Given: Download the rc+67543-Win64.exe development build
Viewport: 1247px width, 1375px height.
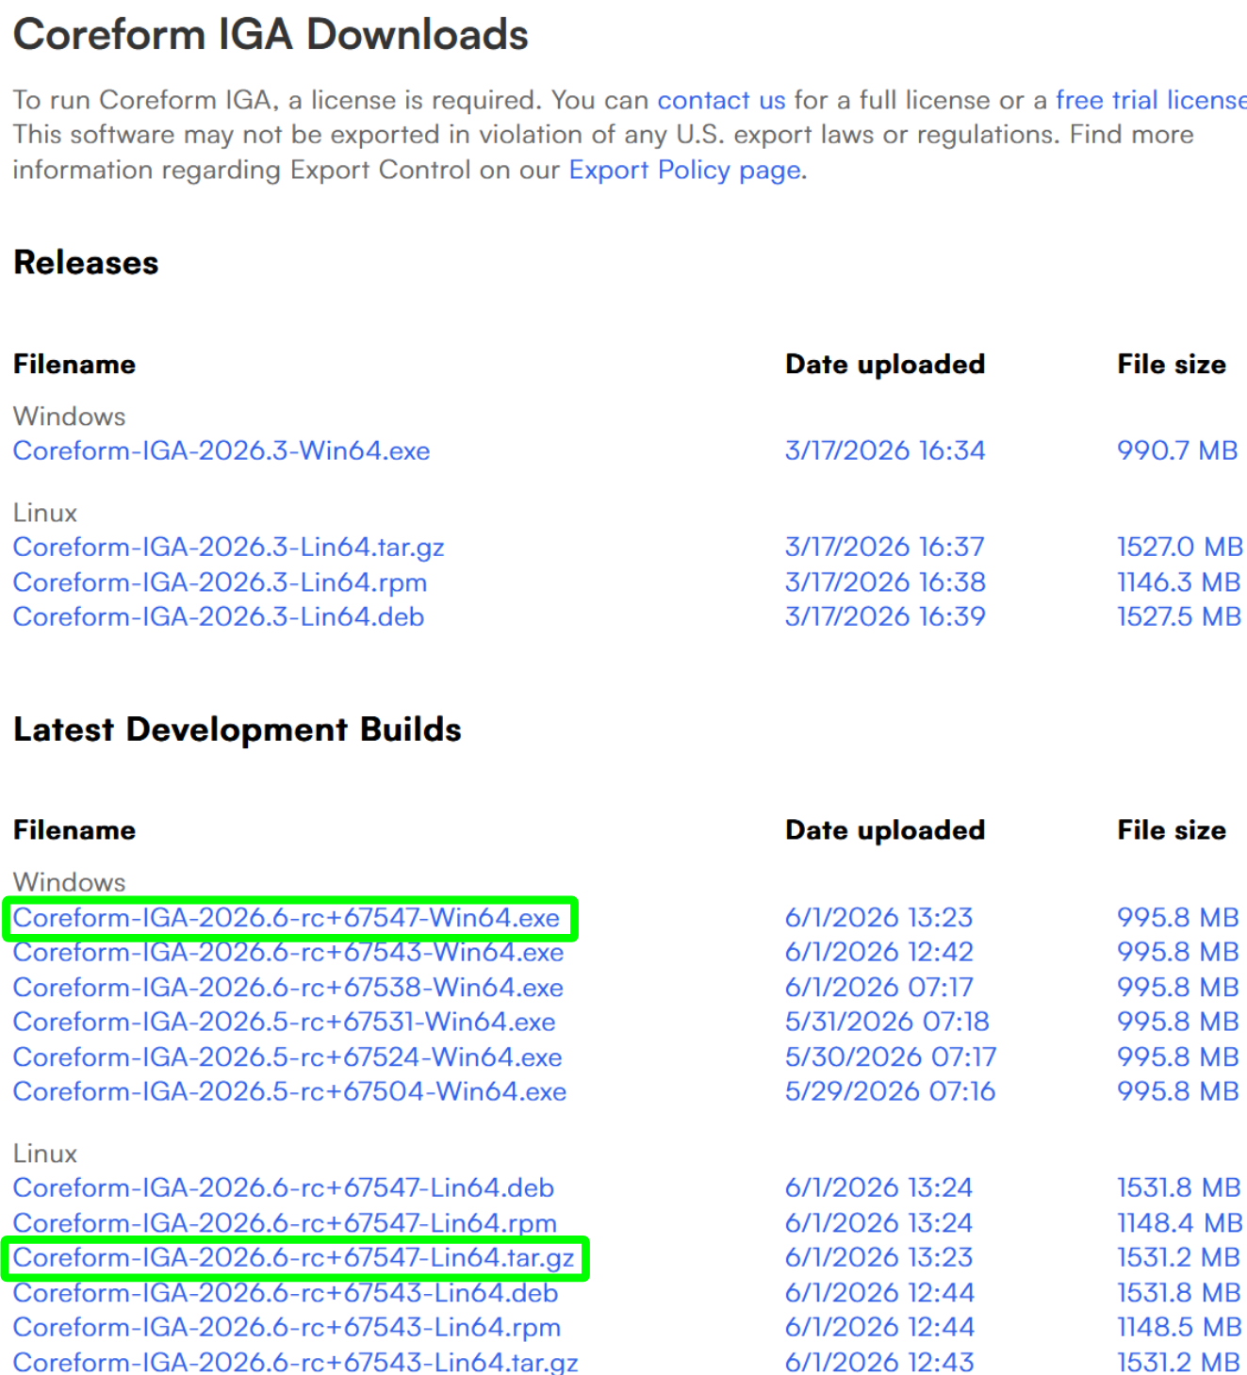Looking at the screenshot, I should point(288,952).
